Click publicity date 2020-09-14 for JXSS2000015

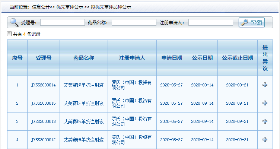click(202, 103)
